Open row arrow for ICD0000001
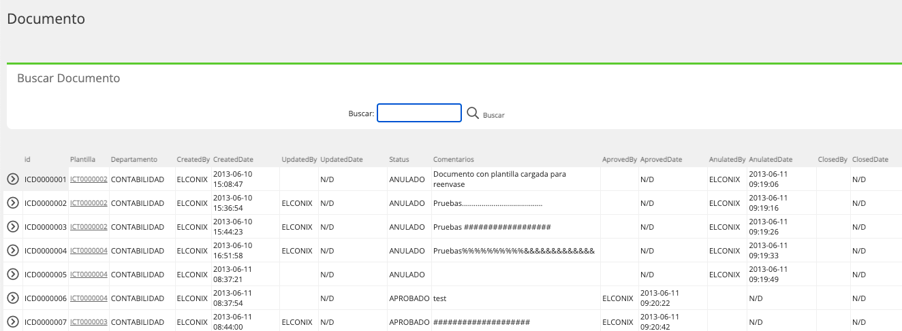 point(12,179)
